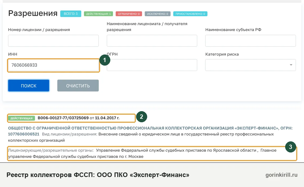This screenshot has width=304, height=187.
Task: Click the ДЕЙСТВУЮЩАЯ: 1 filter badge
Action: pyautogui.click(x=98, y=14)
